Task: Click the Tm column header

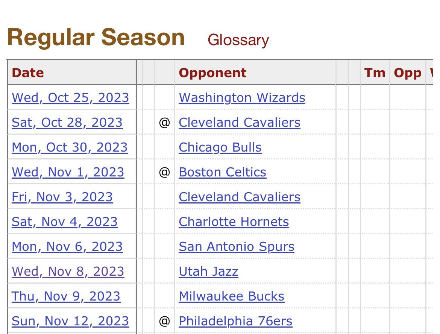Action: click(375, 73)
